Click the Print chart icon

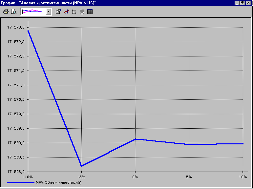6,11
